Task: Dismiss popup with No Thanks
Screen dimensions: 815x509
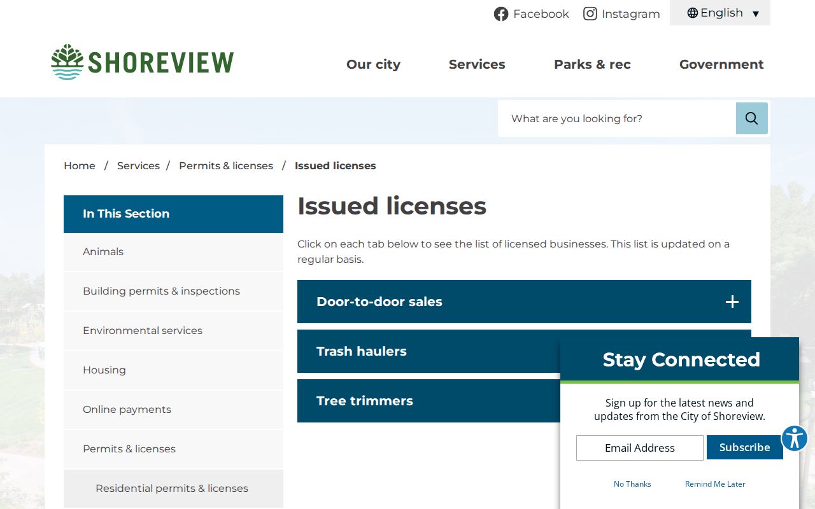Action: 632,484
